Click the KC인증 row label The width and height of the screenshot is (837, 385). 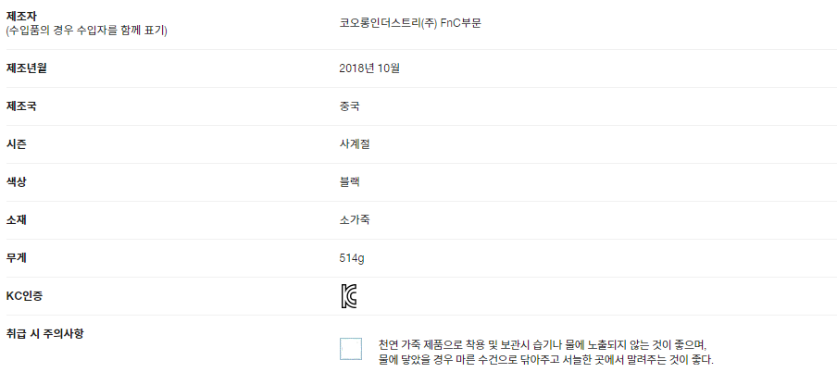24,295
